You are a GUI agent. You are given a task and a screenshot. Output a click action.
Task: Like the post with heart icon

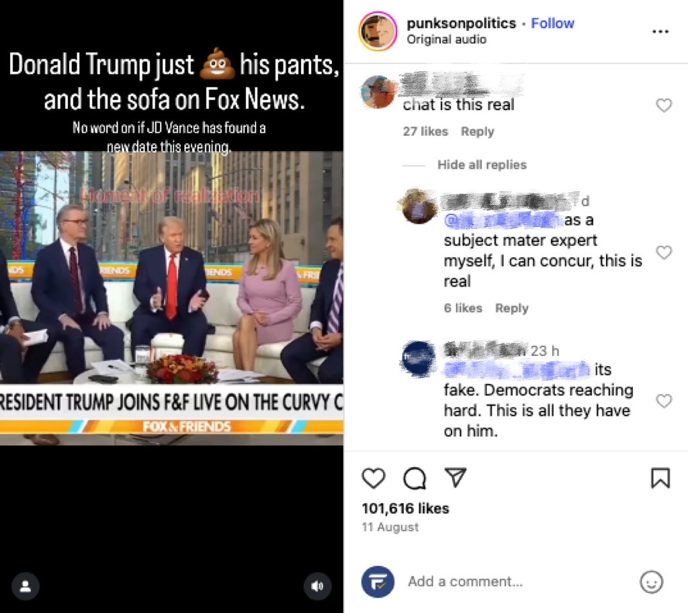click(x=374, y=478)
